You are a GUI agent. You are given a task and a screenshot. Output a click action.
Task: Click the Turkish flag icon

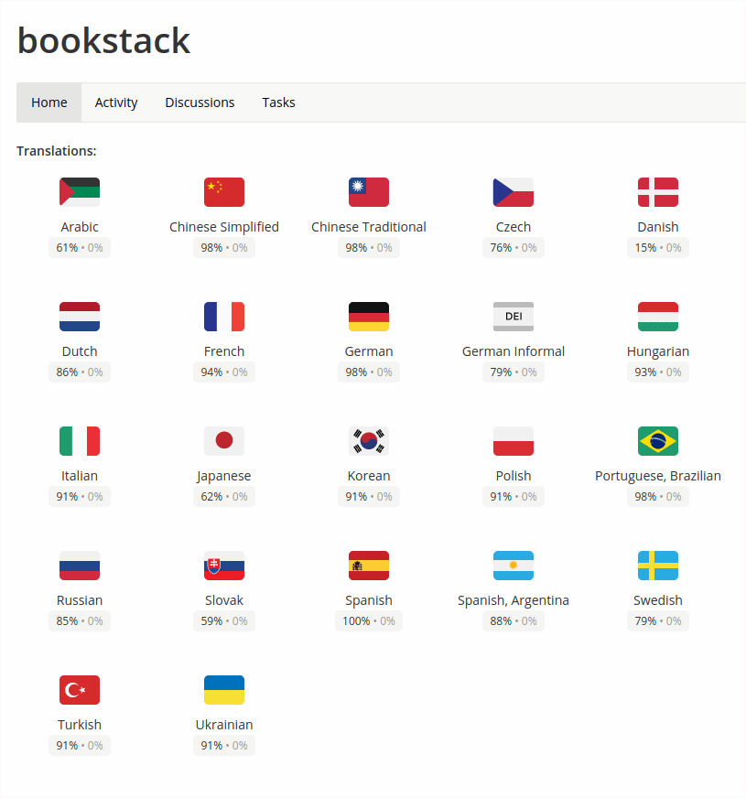(x=80, y=690)
